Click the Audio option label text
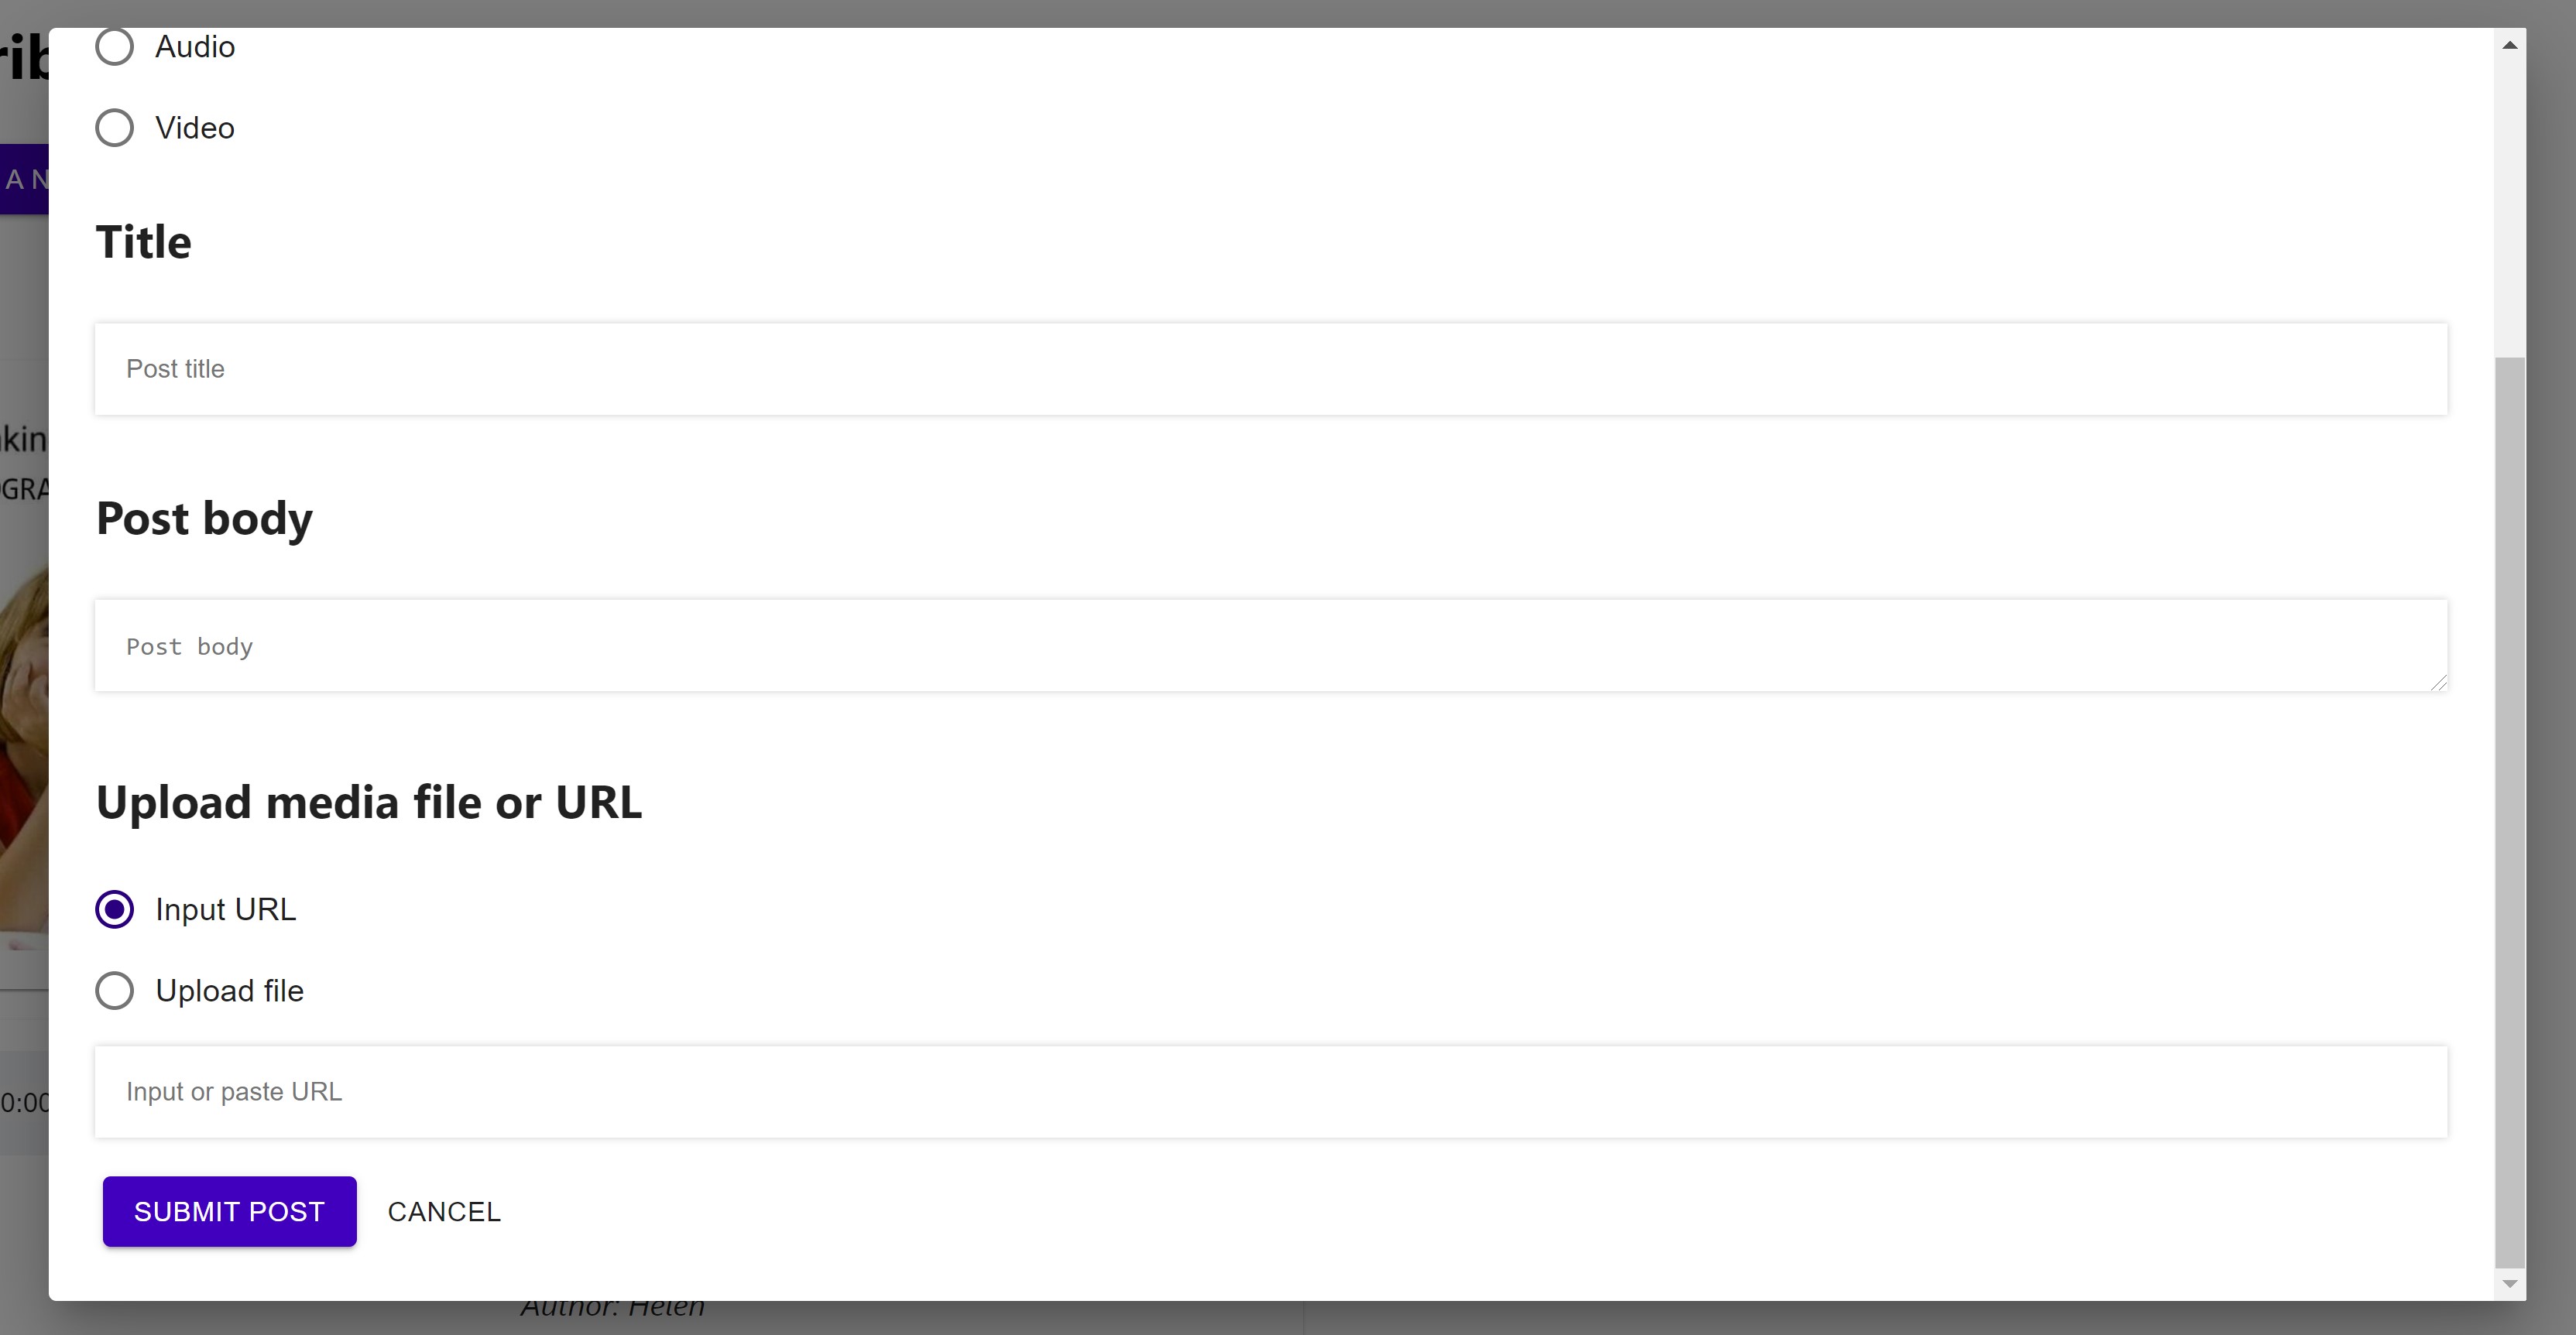The height and width of the screenshot is (1335, 2576). point(195,47)
